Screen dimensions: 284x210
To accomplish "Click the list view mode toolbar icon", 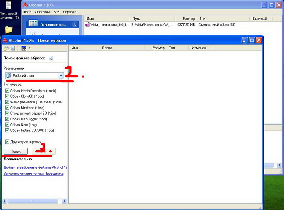I will click(24, 48).
